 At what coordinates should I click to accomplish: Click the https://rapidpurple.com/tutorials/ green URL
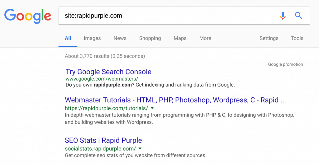(x=107, y=108)
